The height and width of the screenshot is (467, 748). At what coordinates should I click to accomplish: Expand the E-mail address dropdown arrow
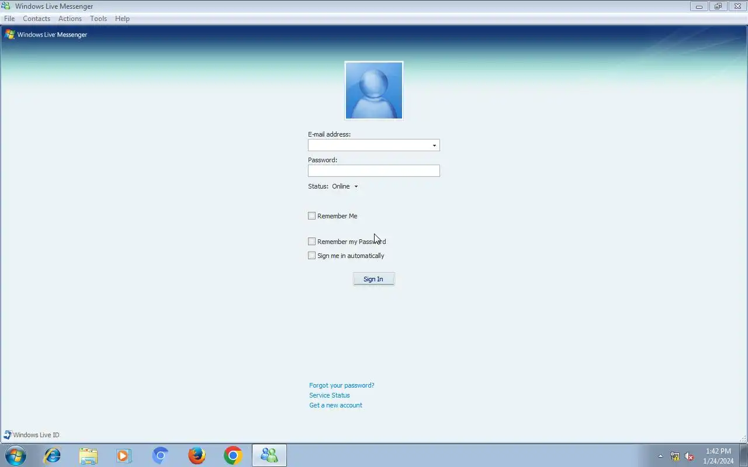click(x=434, y=145)
